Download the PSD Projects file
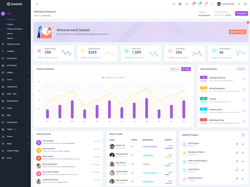 coord(242,144)
